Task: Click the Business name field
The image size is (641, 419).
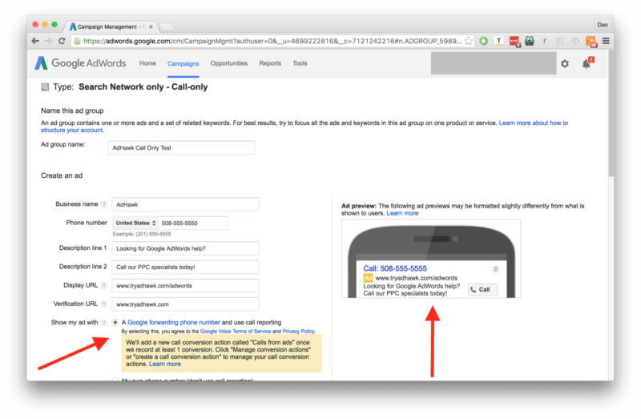Action: tap(185, 204)
